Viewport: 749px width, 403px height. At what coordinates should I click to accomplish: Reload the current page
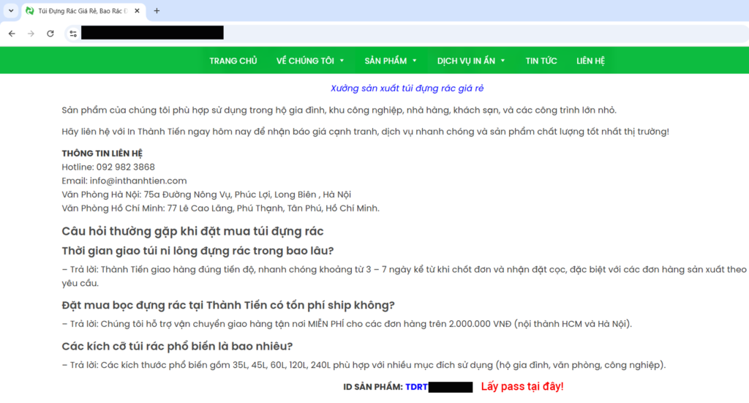50,34
